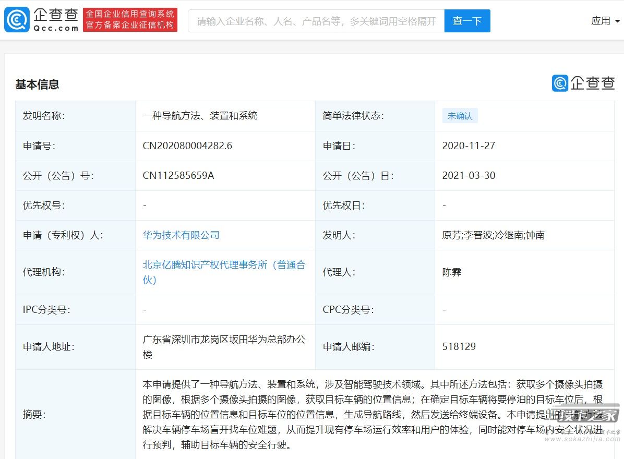Viewport: 624px width, 459px height.
Task: Select the 公开（公告）日 label cell
Action: pos(375,176)
